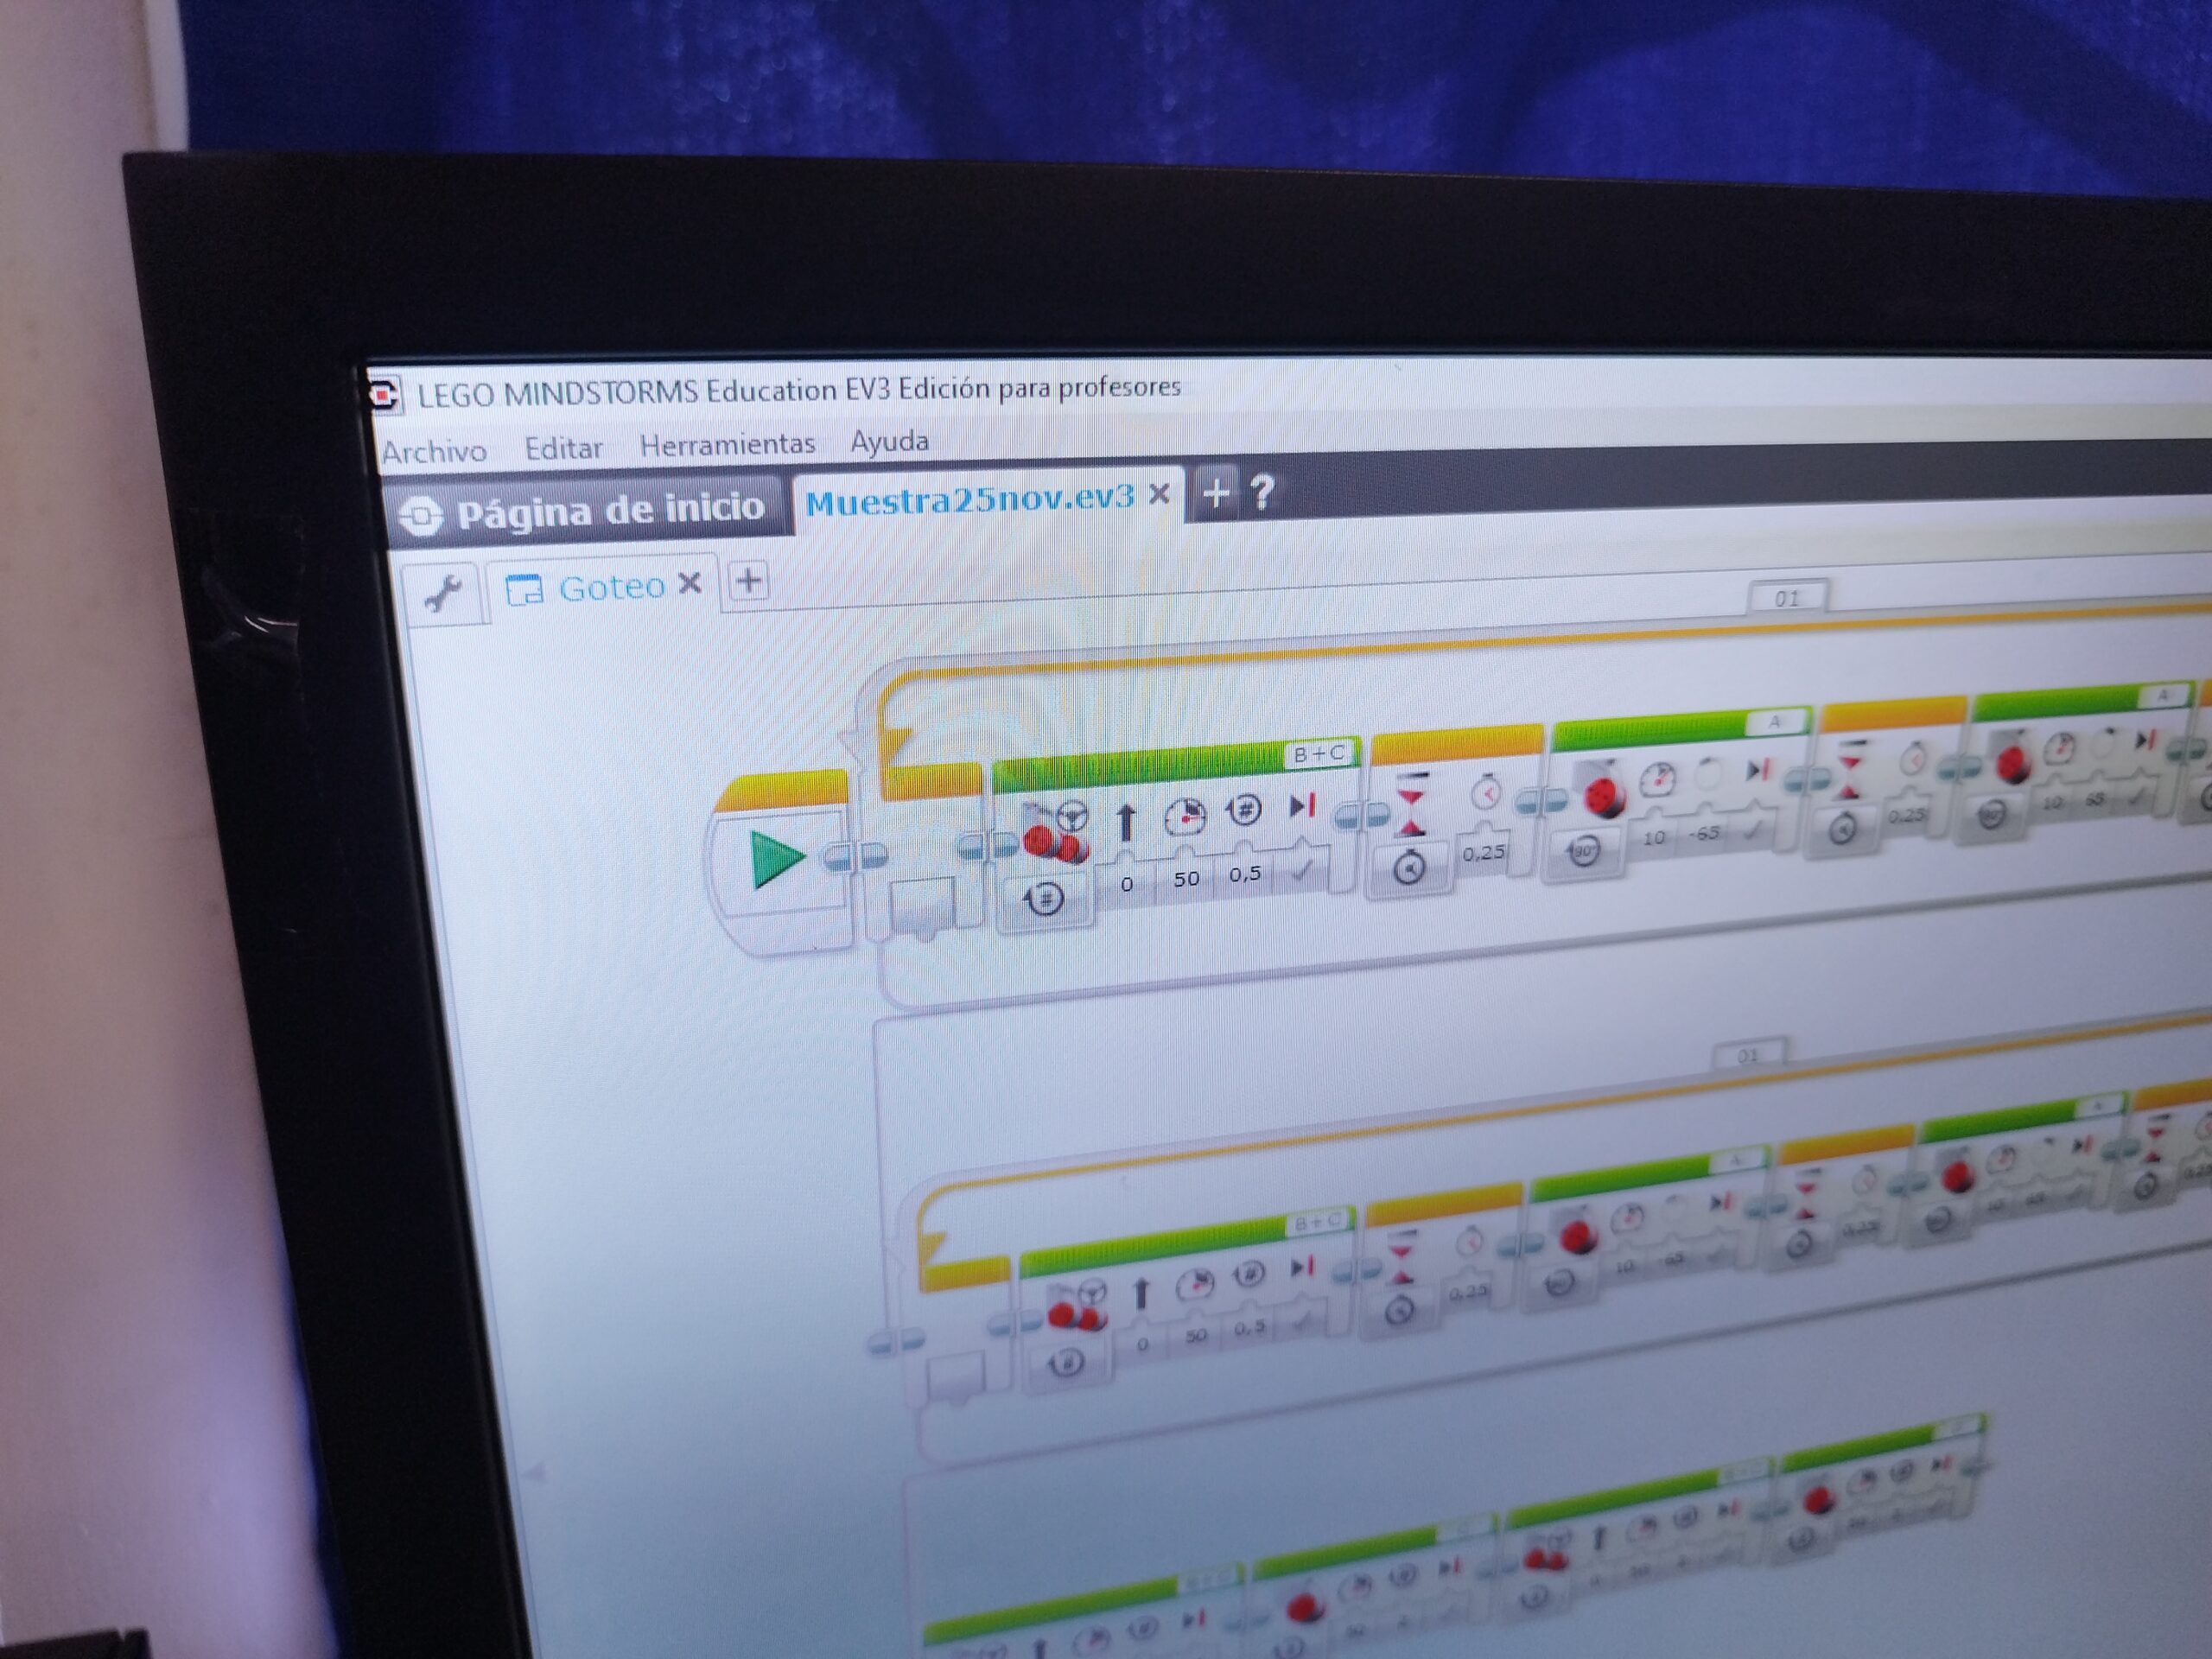Open the Editar menu
Viewport: 2212px width, 1659px height.
tap(564, 448)
